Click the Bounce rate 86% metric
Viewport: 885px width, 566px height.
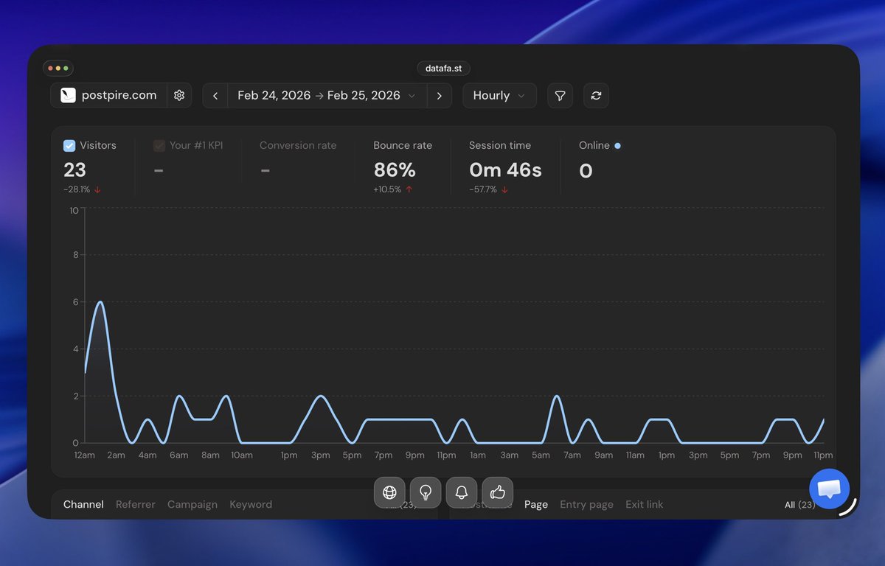pos(403,167)
